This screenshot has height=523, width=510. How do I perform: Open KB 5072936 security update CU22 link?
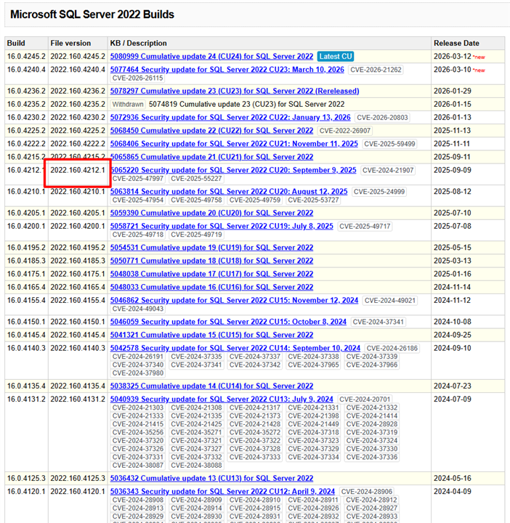[230, 118]
